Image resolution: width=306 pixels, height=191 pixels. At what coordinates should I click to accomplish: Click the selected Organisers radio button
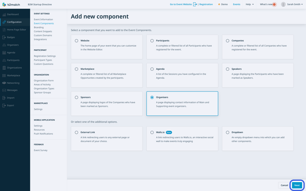coord(152,97)
